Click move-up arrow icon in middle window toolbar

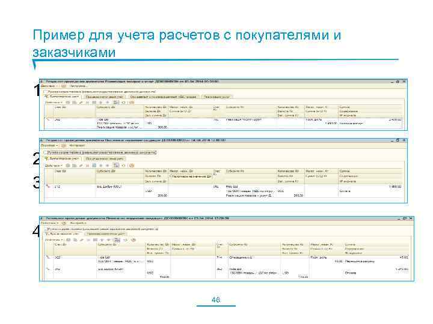coord(101,166)
